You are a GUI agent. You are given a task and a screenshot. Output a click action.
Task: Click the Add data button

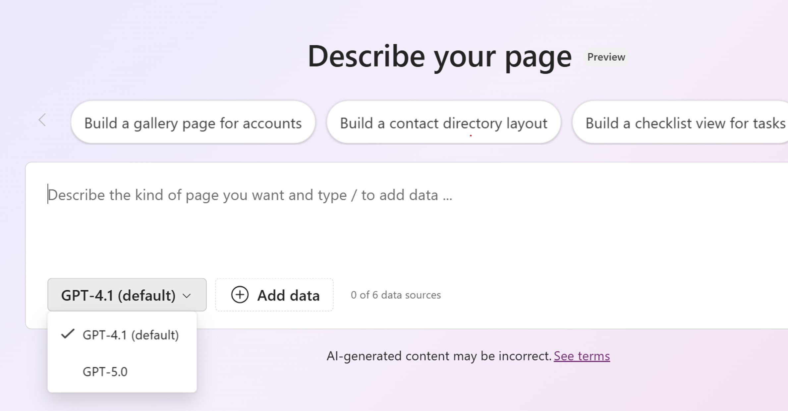(x=274, y=295)
